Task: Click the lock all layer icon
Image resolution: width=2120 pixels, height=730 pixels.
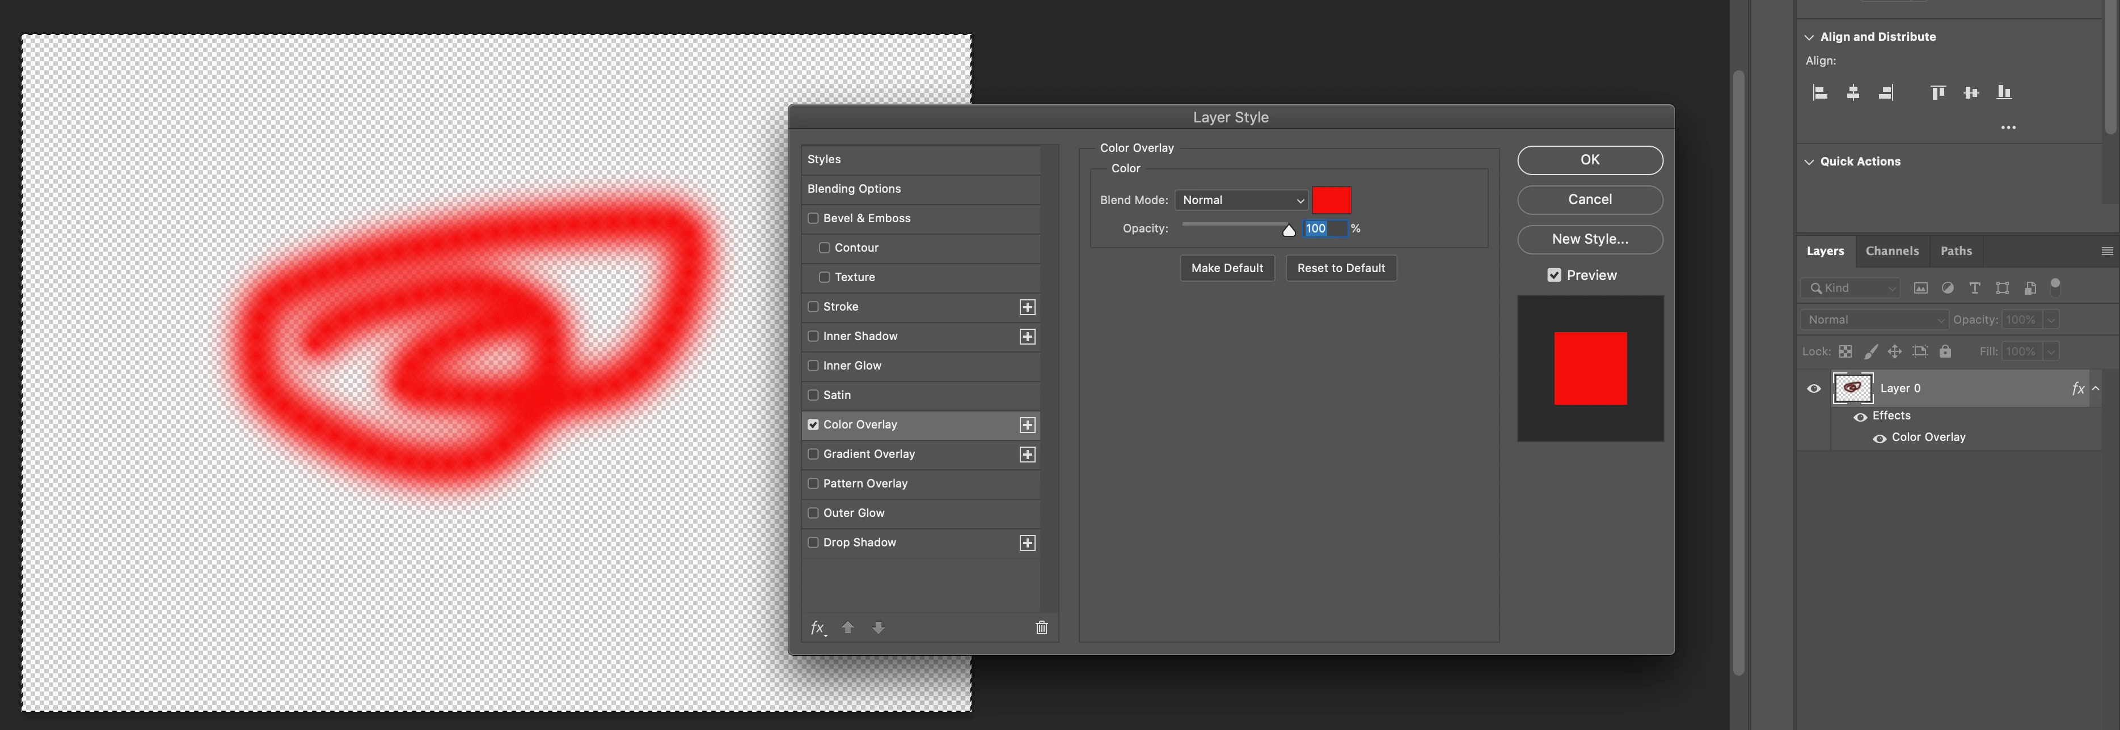Action: (1945, 352)
